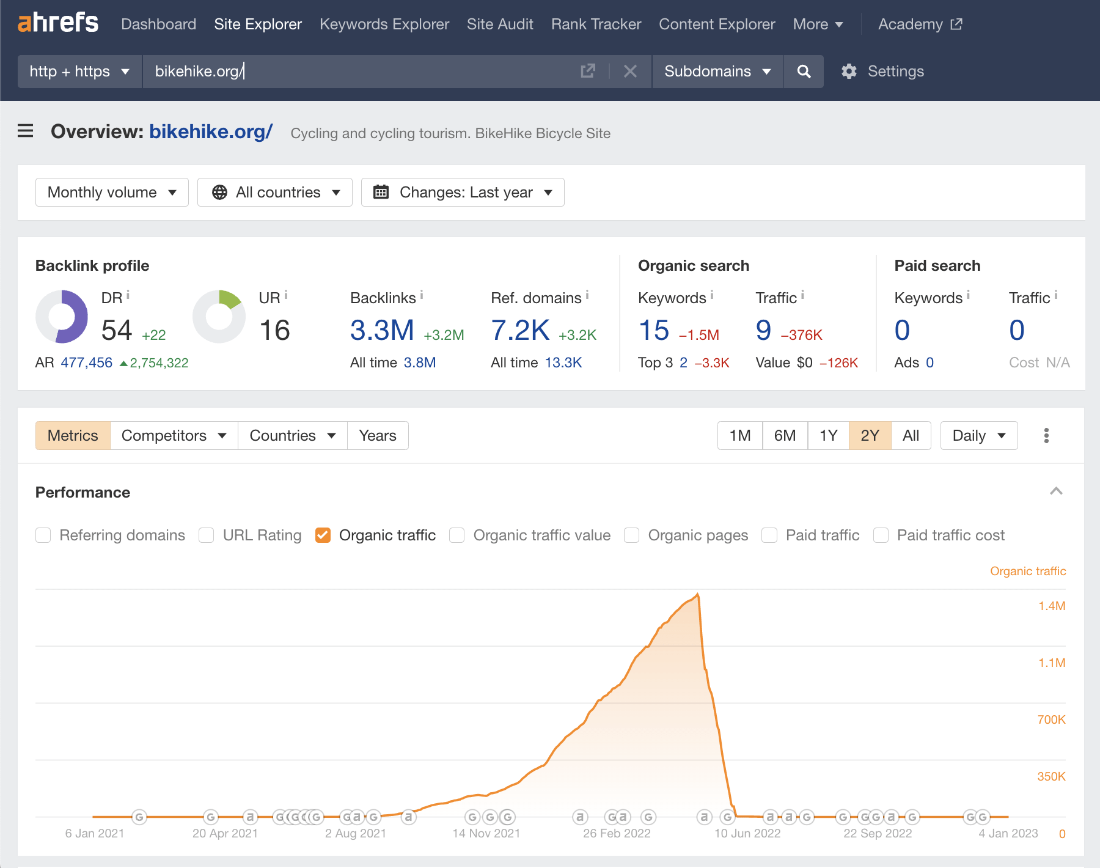The width and height of the screenshot is (1100, 868).
Task: Open the Settings gear next to search
Action: (849, 72)
